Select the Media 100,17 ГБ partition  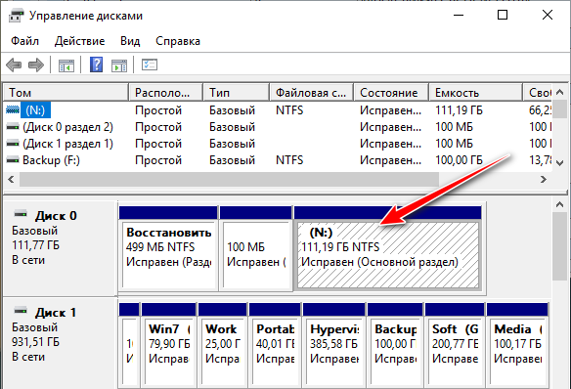517,345
